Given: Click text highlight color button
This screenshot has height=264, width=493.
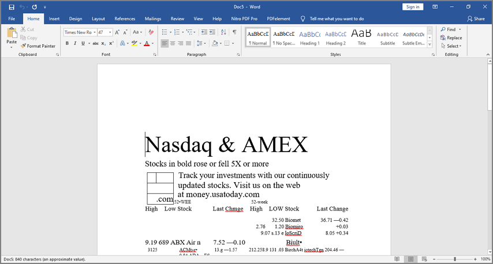Looking at the screenshot, I should pos(135,43).
